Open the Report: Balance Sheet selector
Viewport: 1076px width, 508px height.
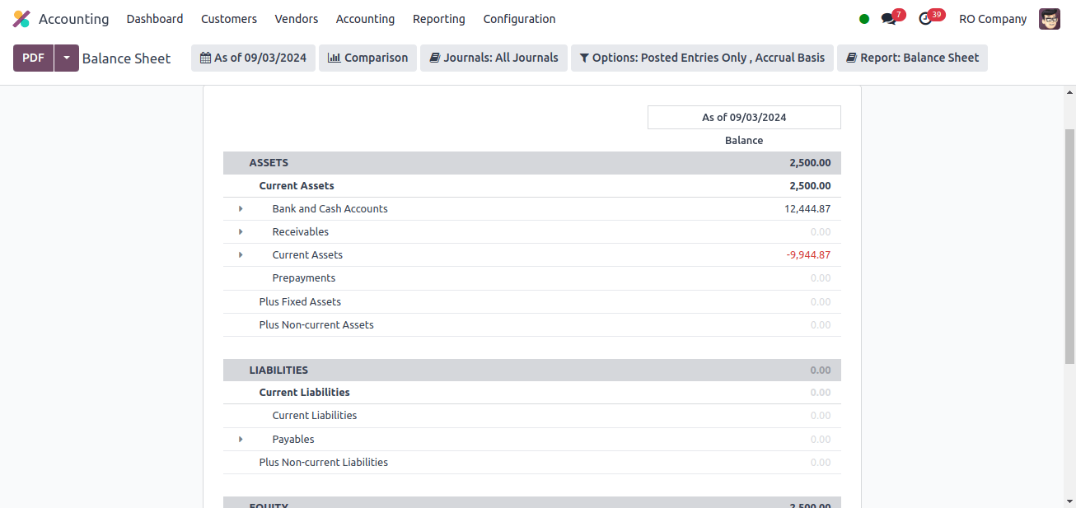pyautogui.click(x=912, y=58)
